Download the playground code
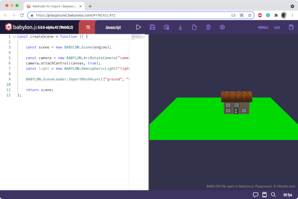 pyautogui.click(x=180, y=27)
